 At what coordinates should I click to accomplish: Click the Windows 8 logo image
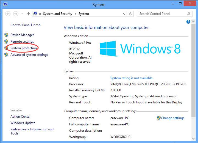(140, 49)
